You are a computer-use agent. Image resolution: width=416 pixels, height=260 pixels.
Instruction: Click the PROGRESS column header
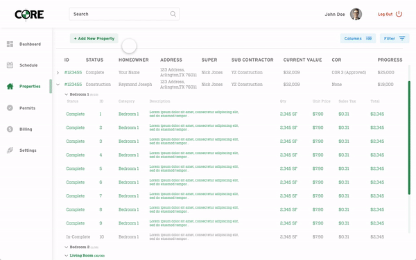(x=390, y=60)
